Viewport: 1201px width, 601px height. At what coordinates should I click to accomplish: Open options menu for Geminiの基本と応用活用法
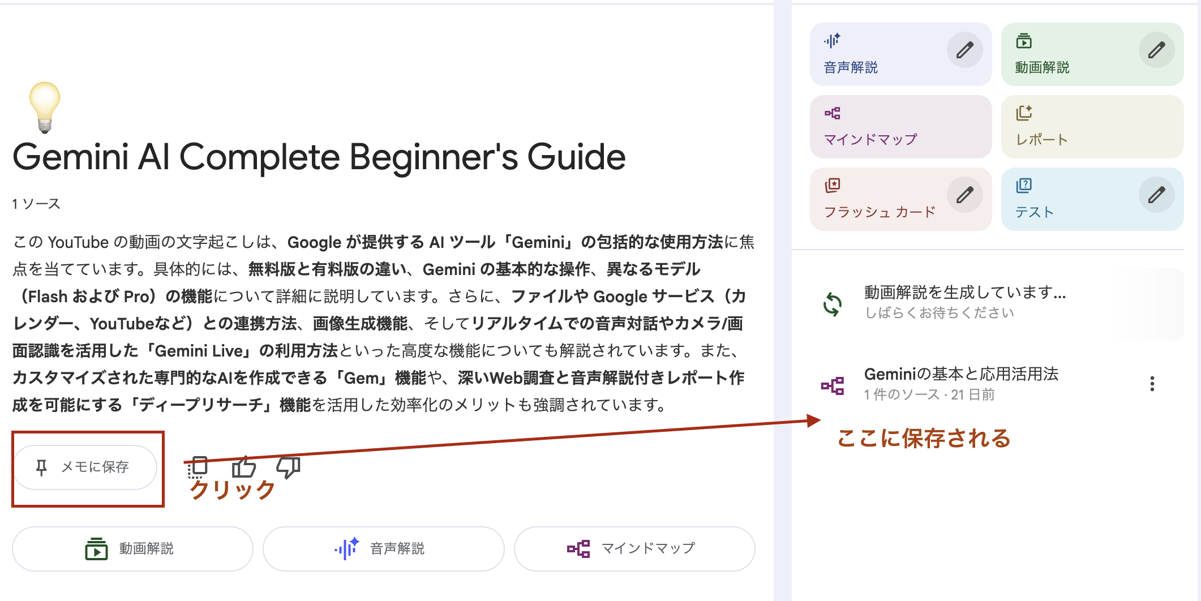[1152, 383]
